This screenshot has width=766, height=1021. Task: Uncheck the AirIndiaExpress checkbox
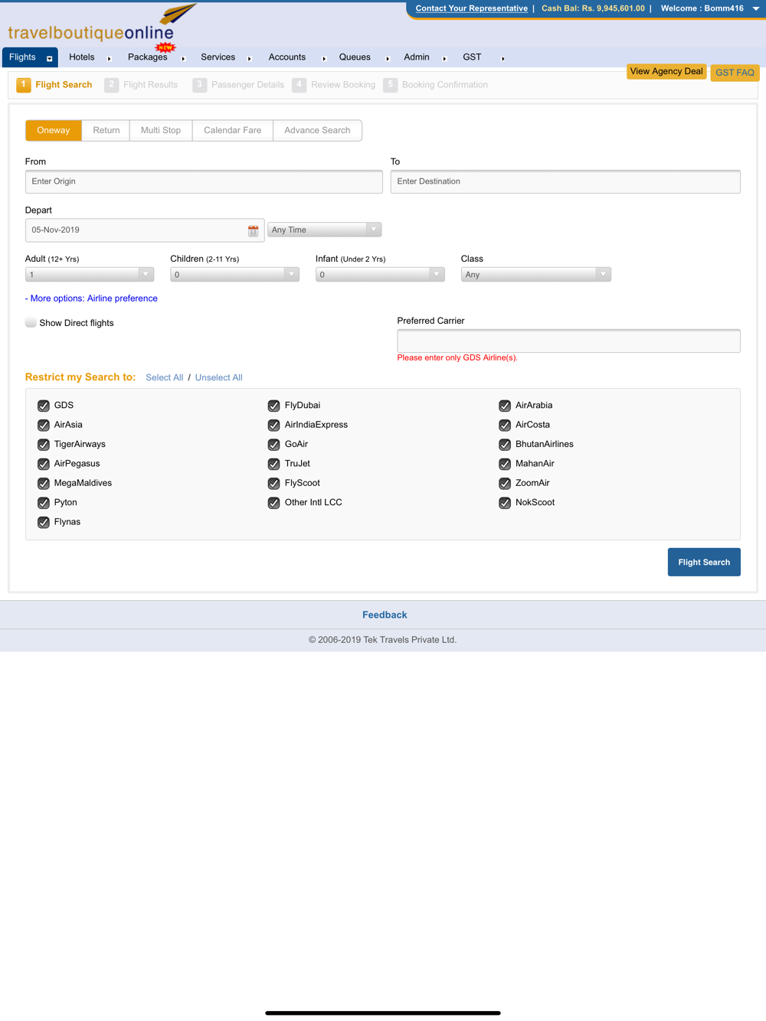coord(273,425)
